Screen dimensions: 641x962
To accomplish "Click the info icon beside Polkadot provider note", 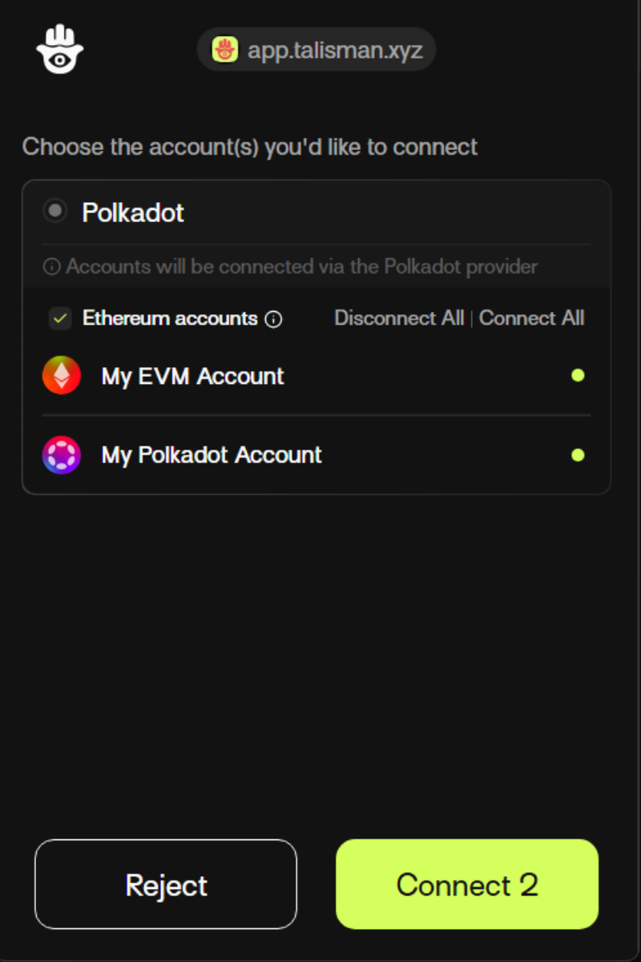I will (52, 267).
